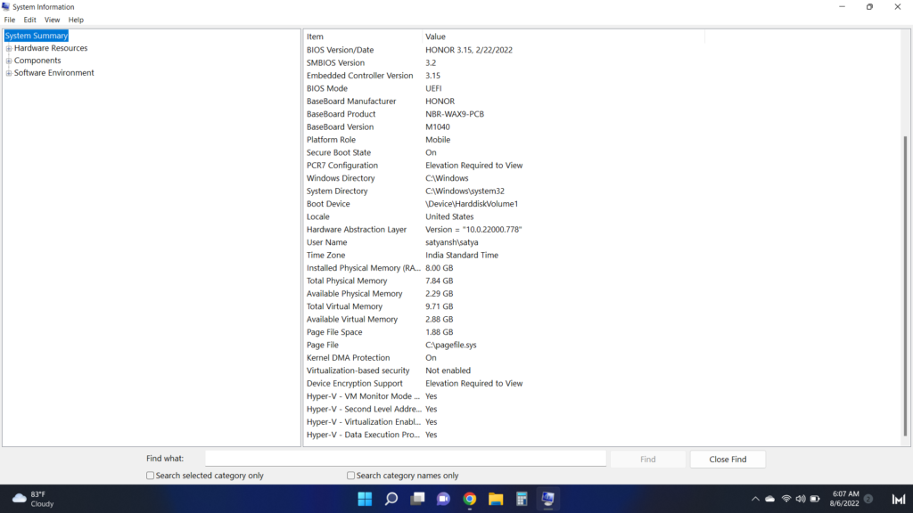Enable Search selected category only checkbox
Image resolution: width=913 pixels, height=513 pixels.
coord(150,476)
